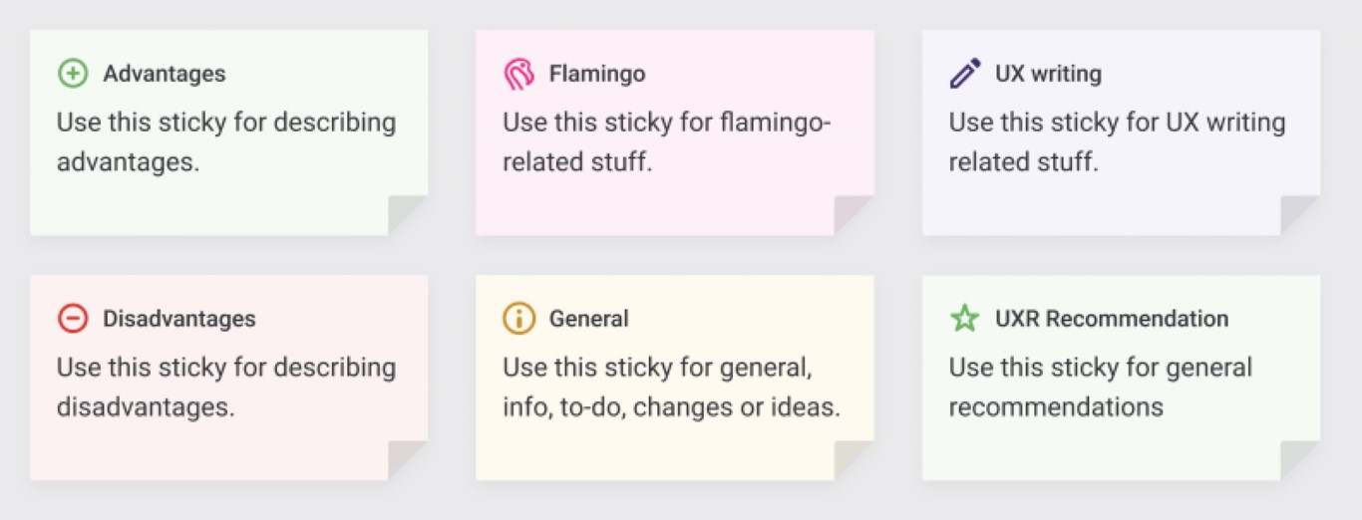The width and height of the screenshot is (1362, 520).
Task: Select the UX writing sticky heading
Action: coord(1048,74)
